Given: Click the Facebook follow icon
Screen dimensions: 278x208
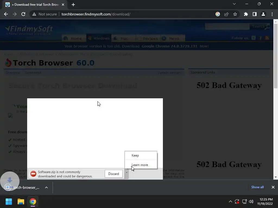Looking at the screenshot, I should (x=260, y=38).
